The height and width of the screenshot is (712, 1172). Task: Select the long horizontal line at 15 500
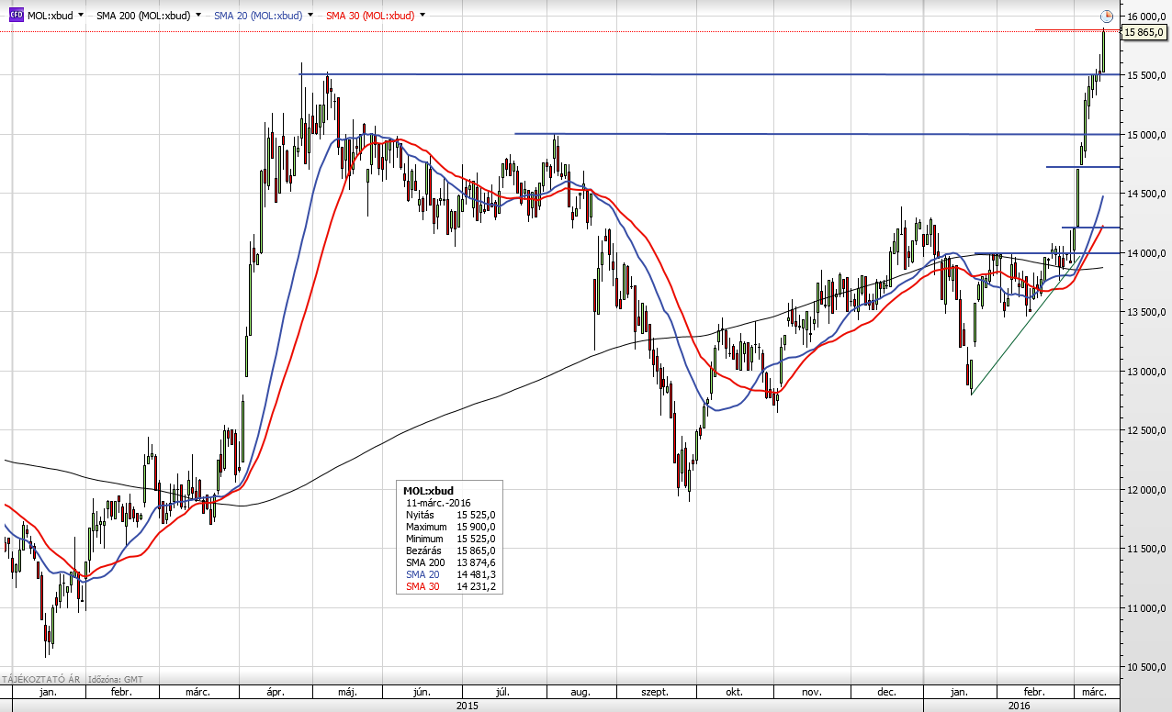(709, 74)
